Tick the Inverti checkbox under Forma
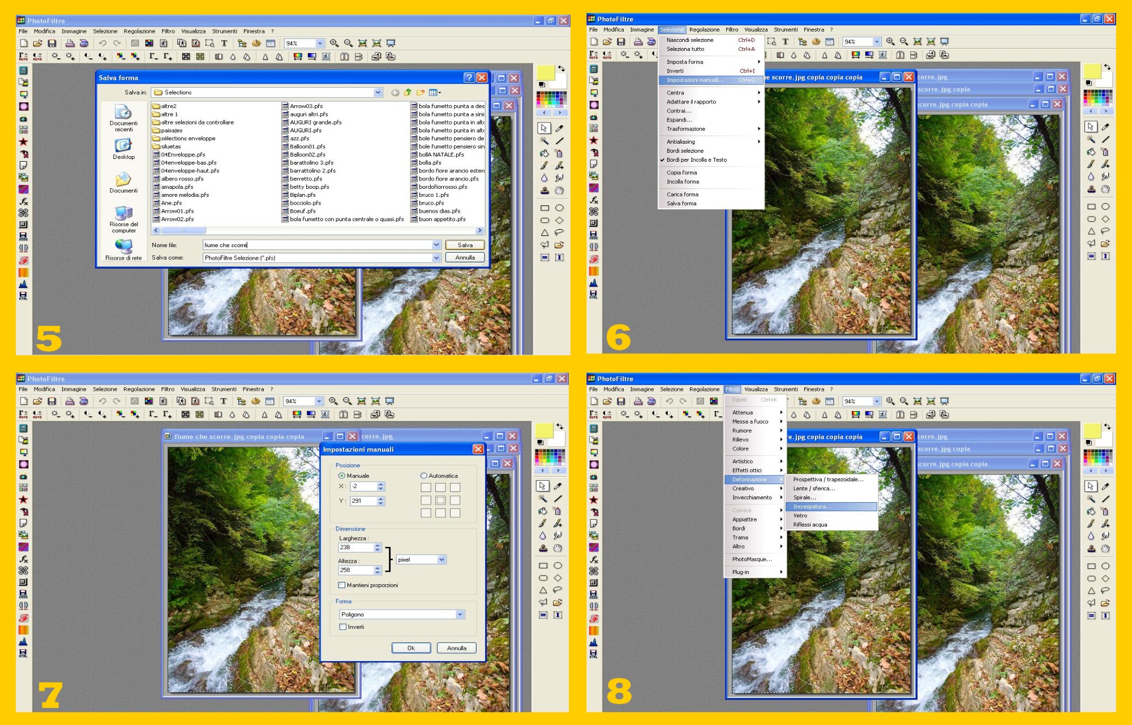This screenshot has width=1132, height=725. [x=343, y=627]
